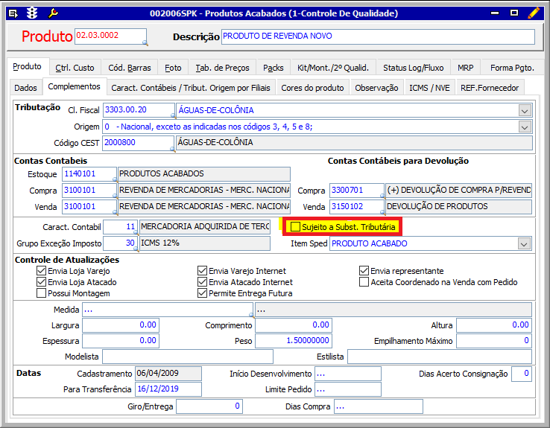This screenshot has height=428, width=550.
Task: Go to the Ctrl. Custo tab
Action: point(75,68)
